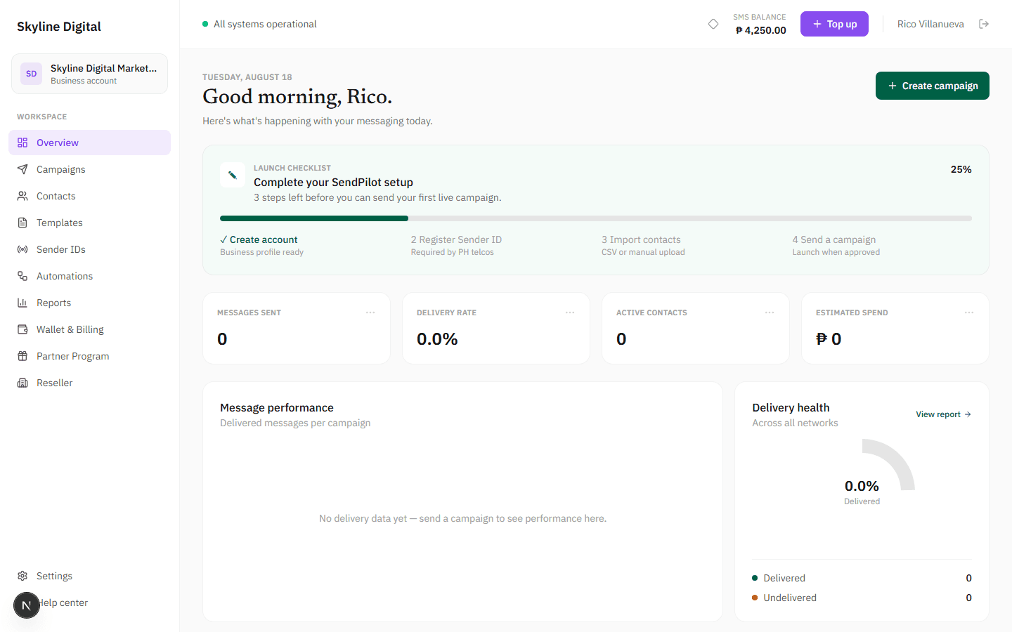
Task: Click the Reseller building icon
Action: point(22,383)
